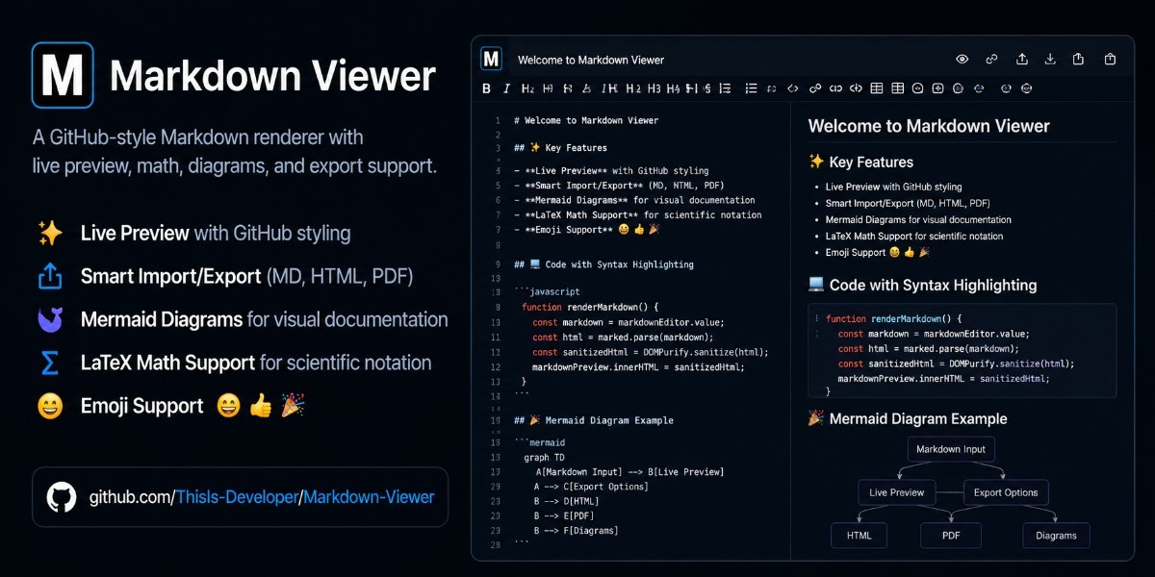1155x577 pixels.
Task: Click the Emoji Support bullet in preview
Action: point(877,252)
